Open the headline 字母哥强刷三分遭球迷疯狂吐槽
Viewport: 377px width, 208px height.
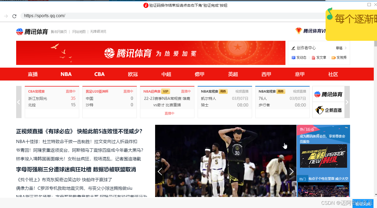76,170
